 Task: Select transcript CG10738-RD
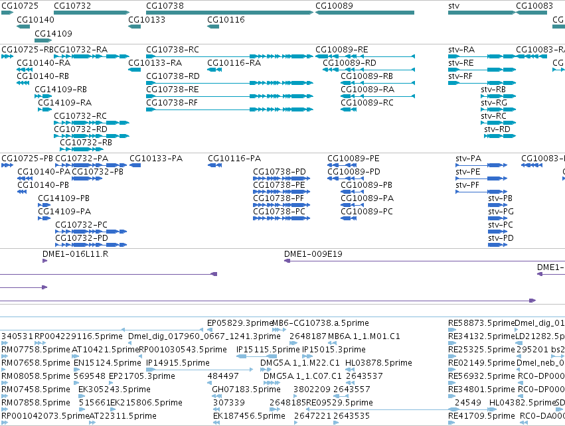tap(230, 83)
